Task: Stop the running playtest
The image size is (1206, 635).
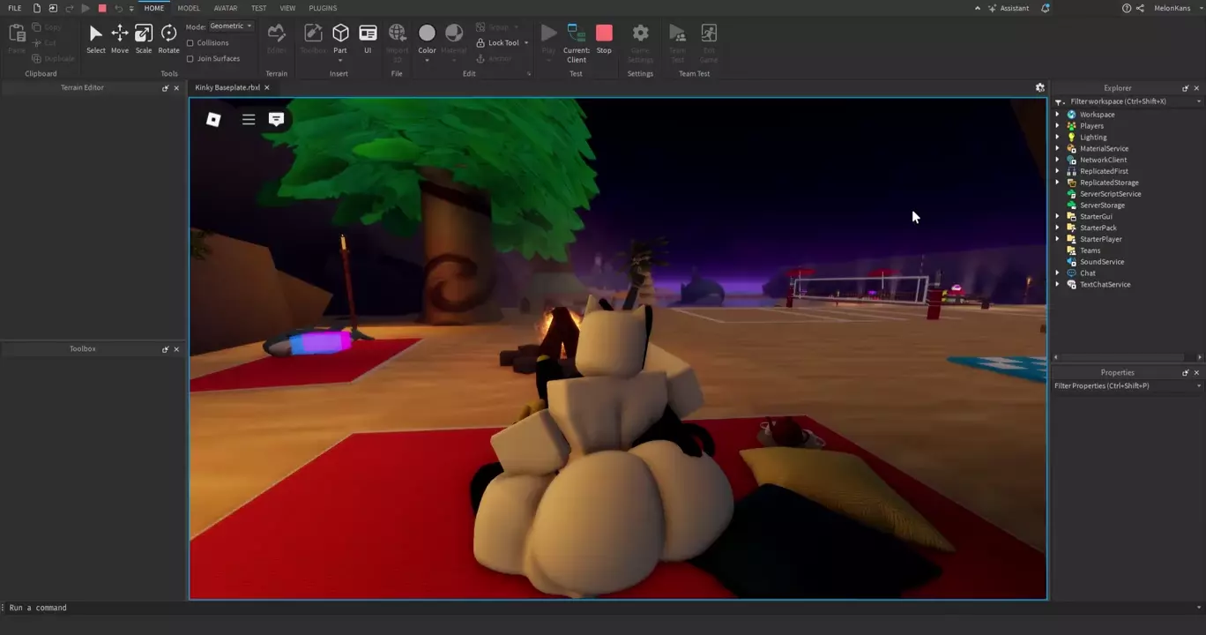Action: pyautogui.click(x=604, y=39)
